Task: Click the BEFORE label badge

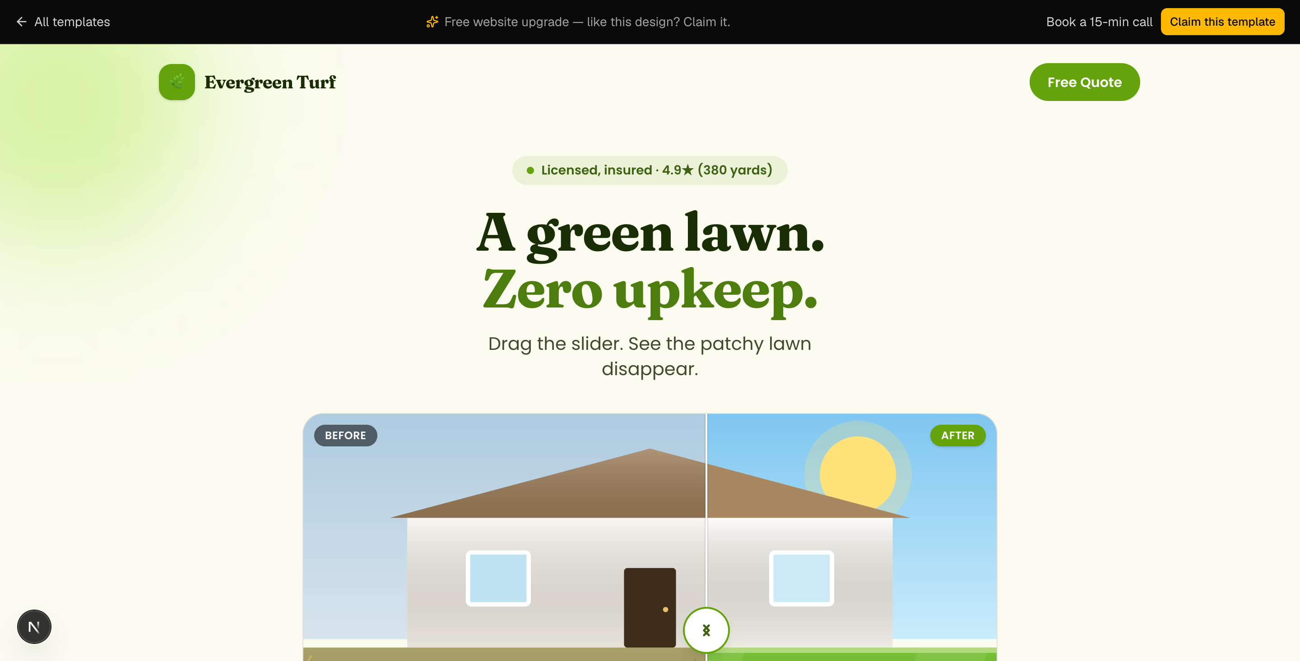Action: pyautogui.click(x=346, y=436)
